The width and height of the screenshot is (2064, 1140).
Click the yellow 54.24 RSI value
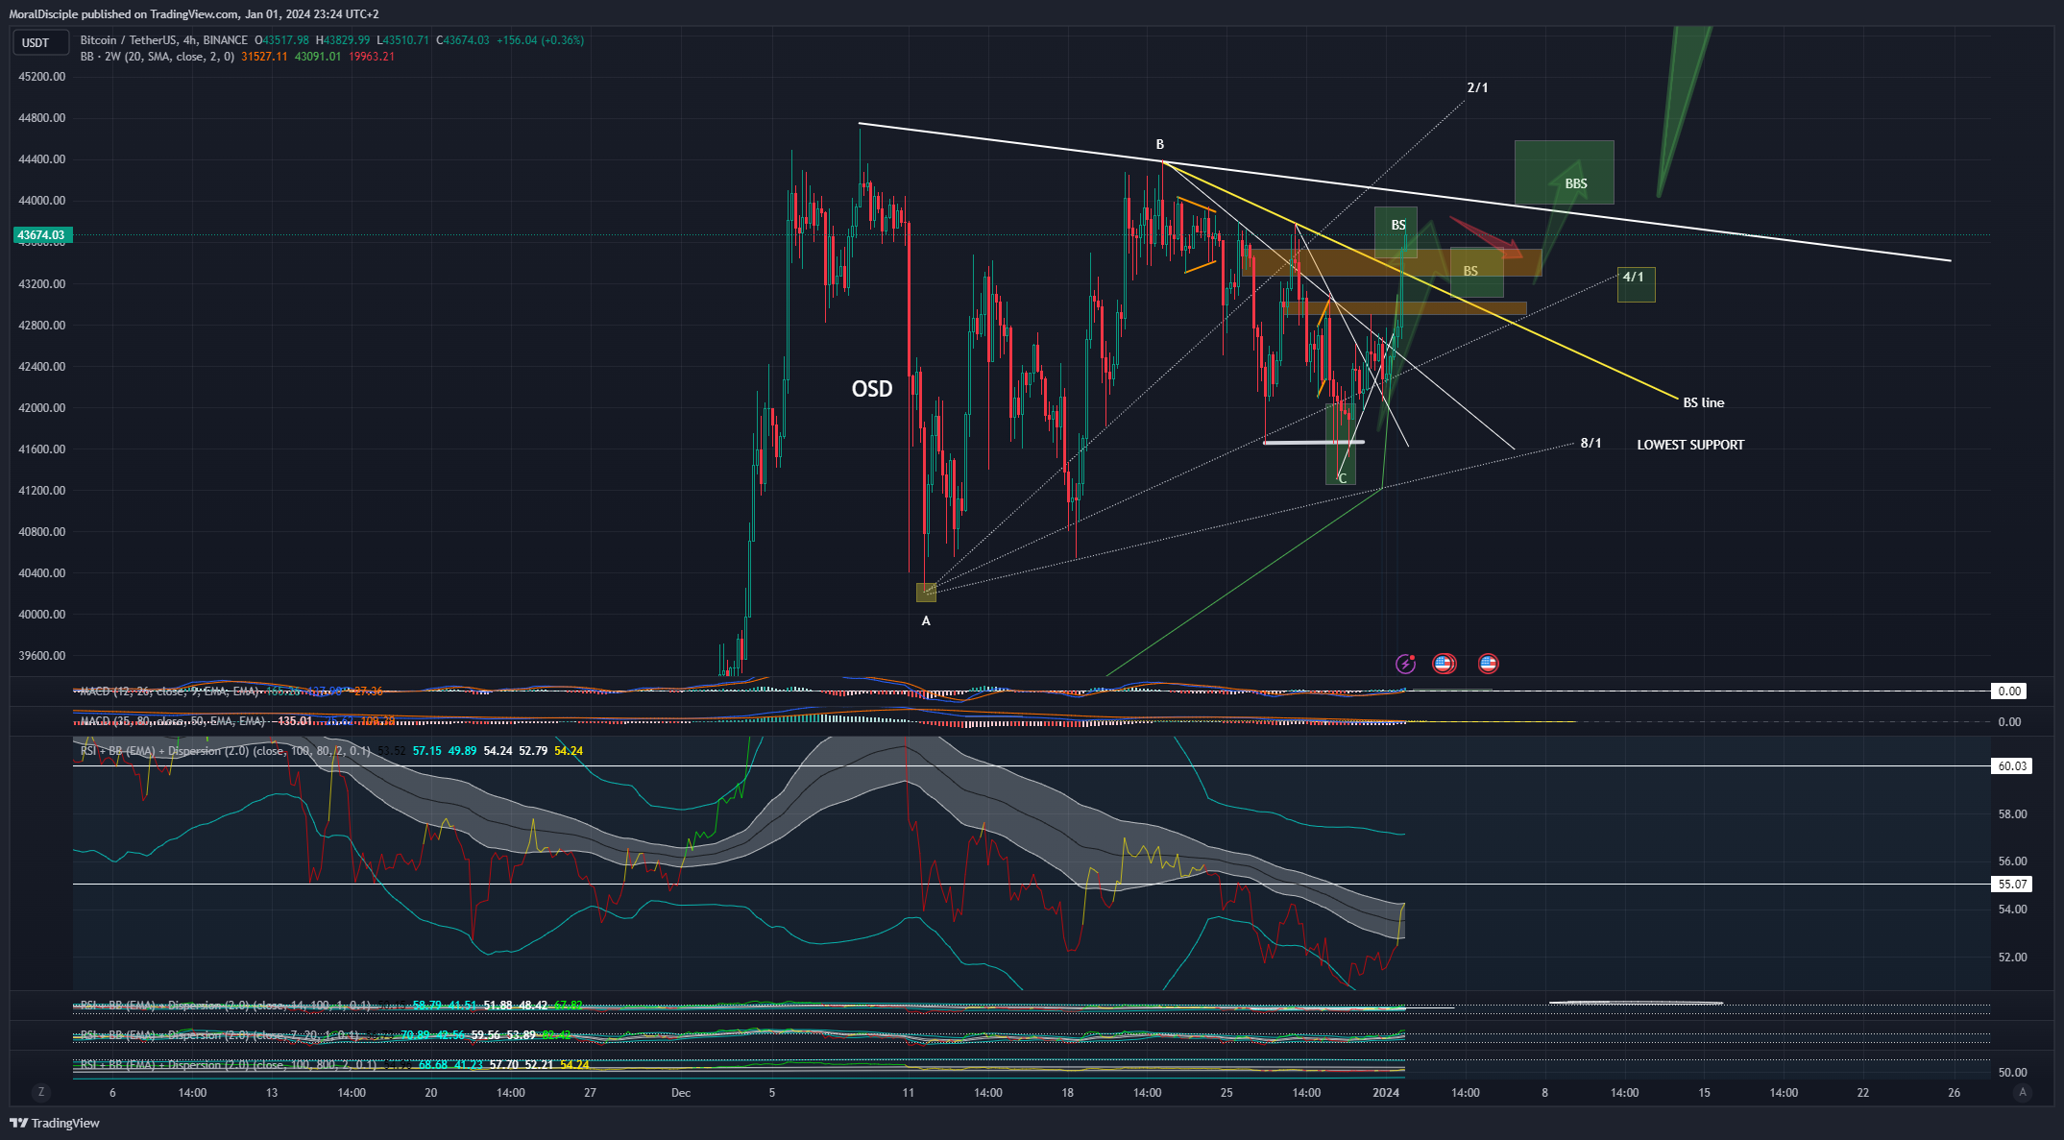568,751
